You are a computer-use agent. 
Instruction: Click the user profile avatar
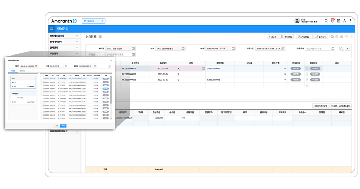[297, 20]
